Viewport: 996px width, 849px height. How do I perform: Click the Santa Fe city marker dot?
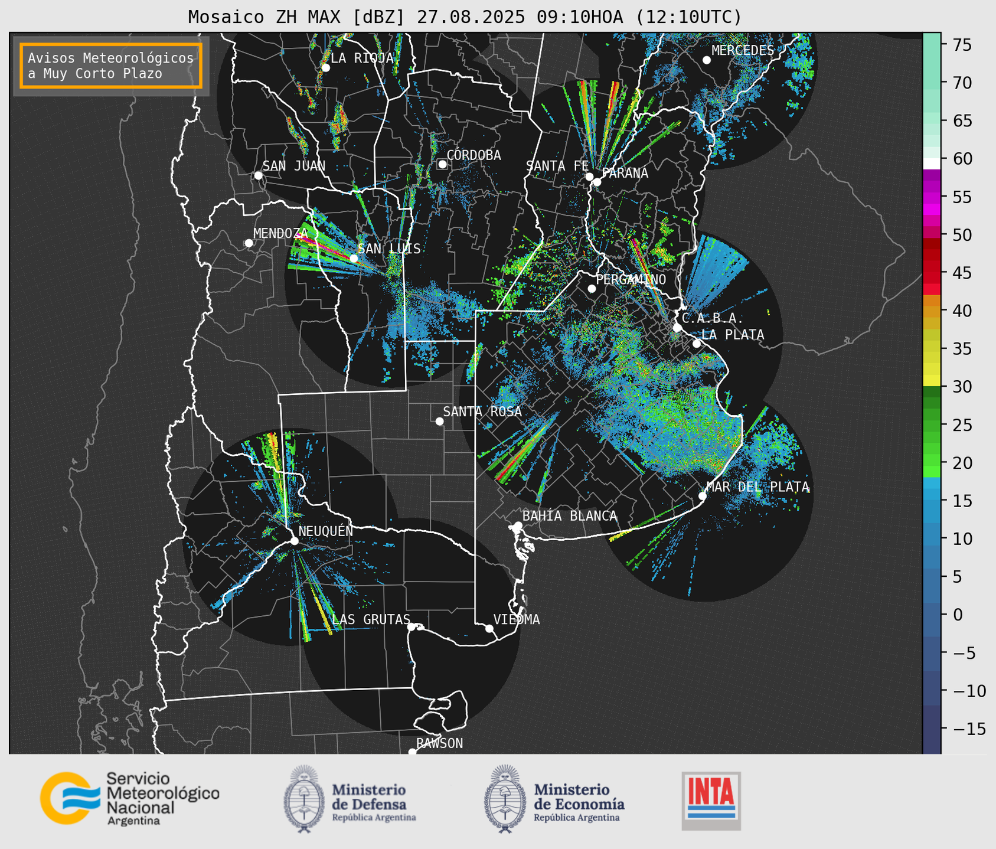pyautogui.click(x=589, y=177)
